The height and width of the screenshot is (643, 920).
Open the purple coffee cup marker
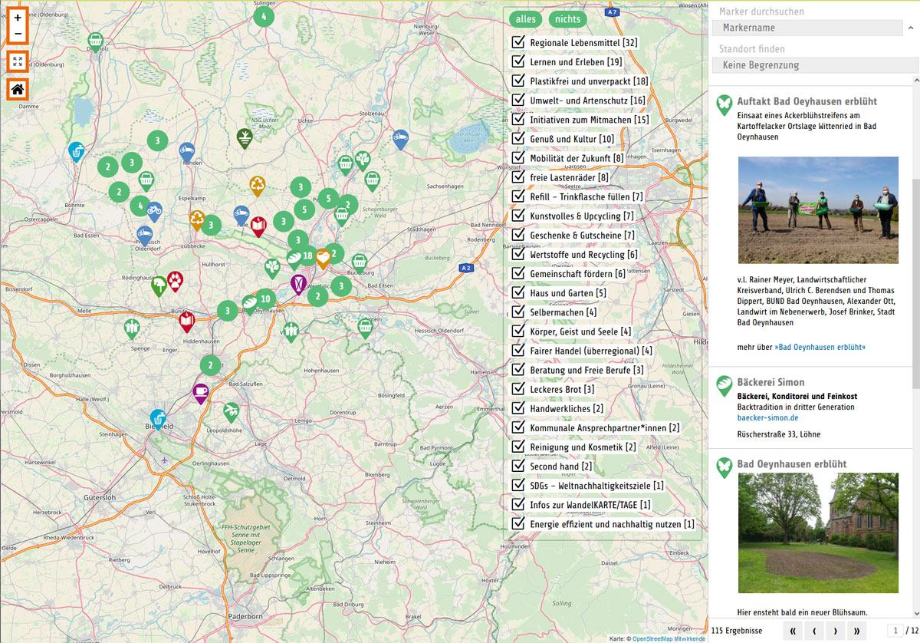[x=201, y=394]
